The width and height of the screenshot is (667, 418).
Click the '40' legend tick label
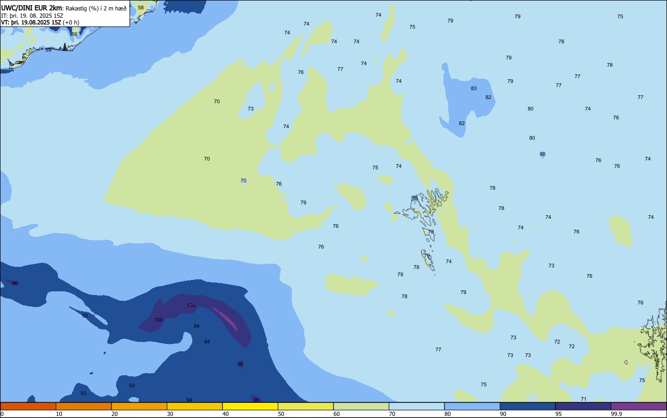point(226,414)
